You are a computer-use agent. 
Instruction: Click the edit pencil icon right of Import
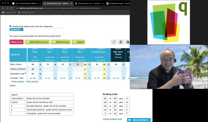(x=114, y=42)
